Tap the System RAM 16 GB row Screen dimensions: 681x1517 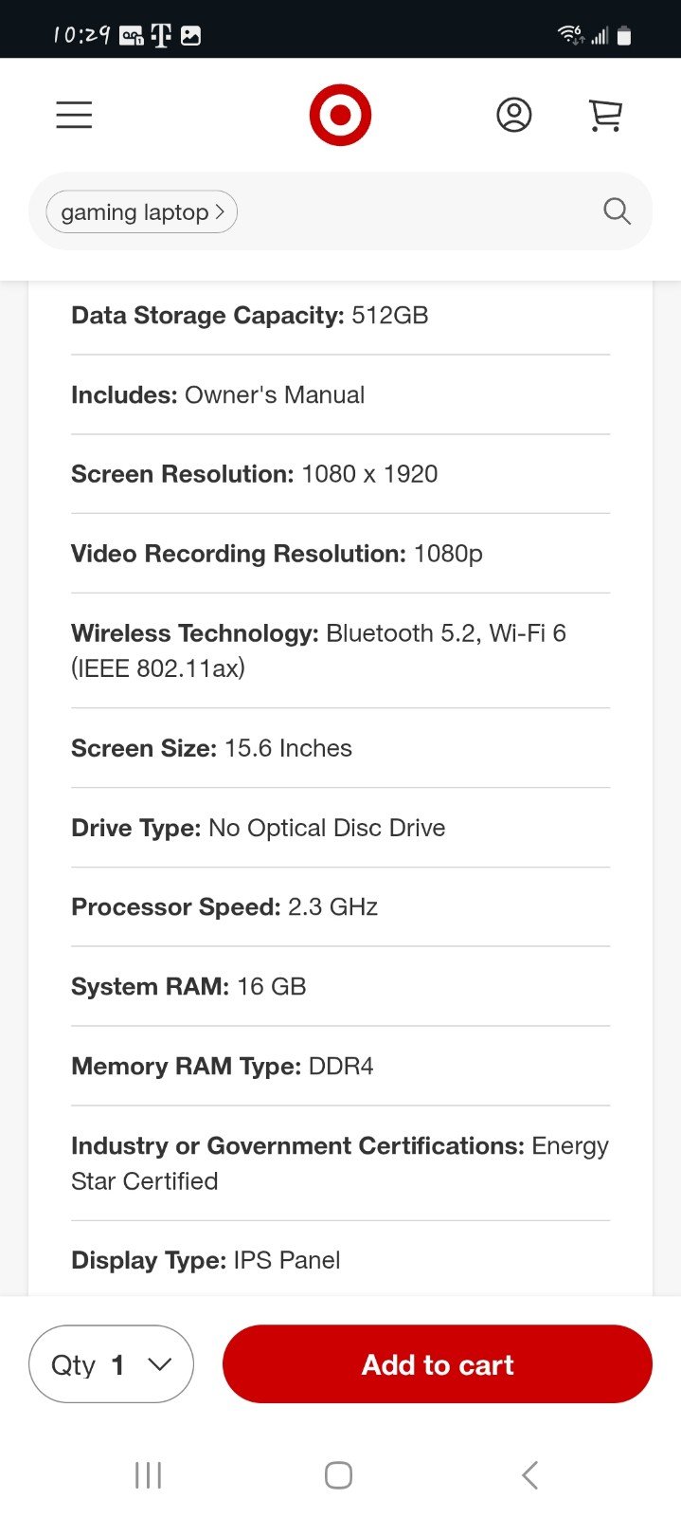click(x=341, y=986)
